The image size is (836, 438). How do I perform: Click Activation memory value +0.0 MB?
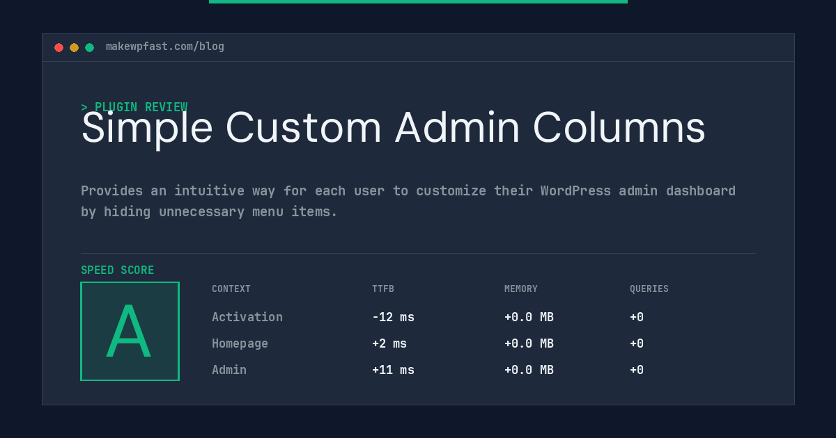pyautogui.click(x=529, y=317)
